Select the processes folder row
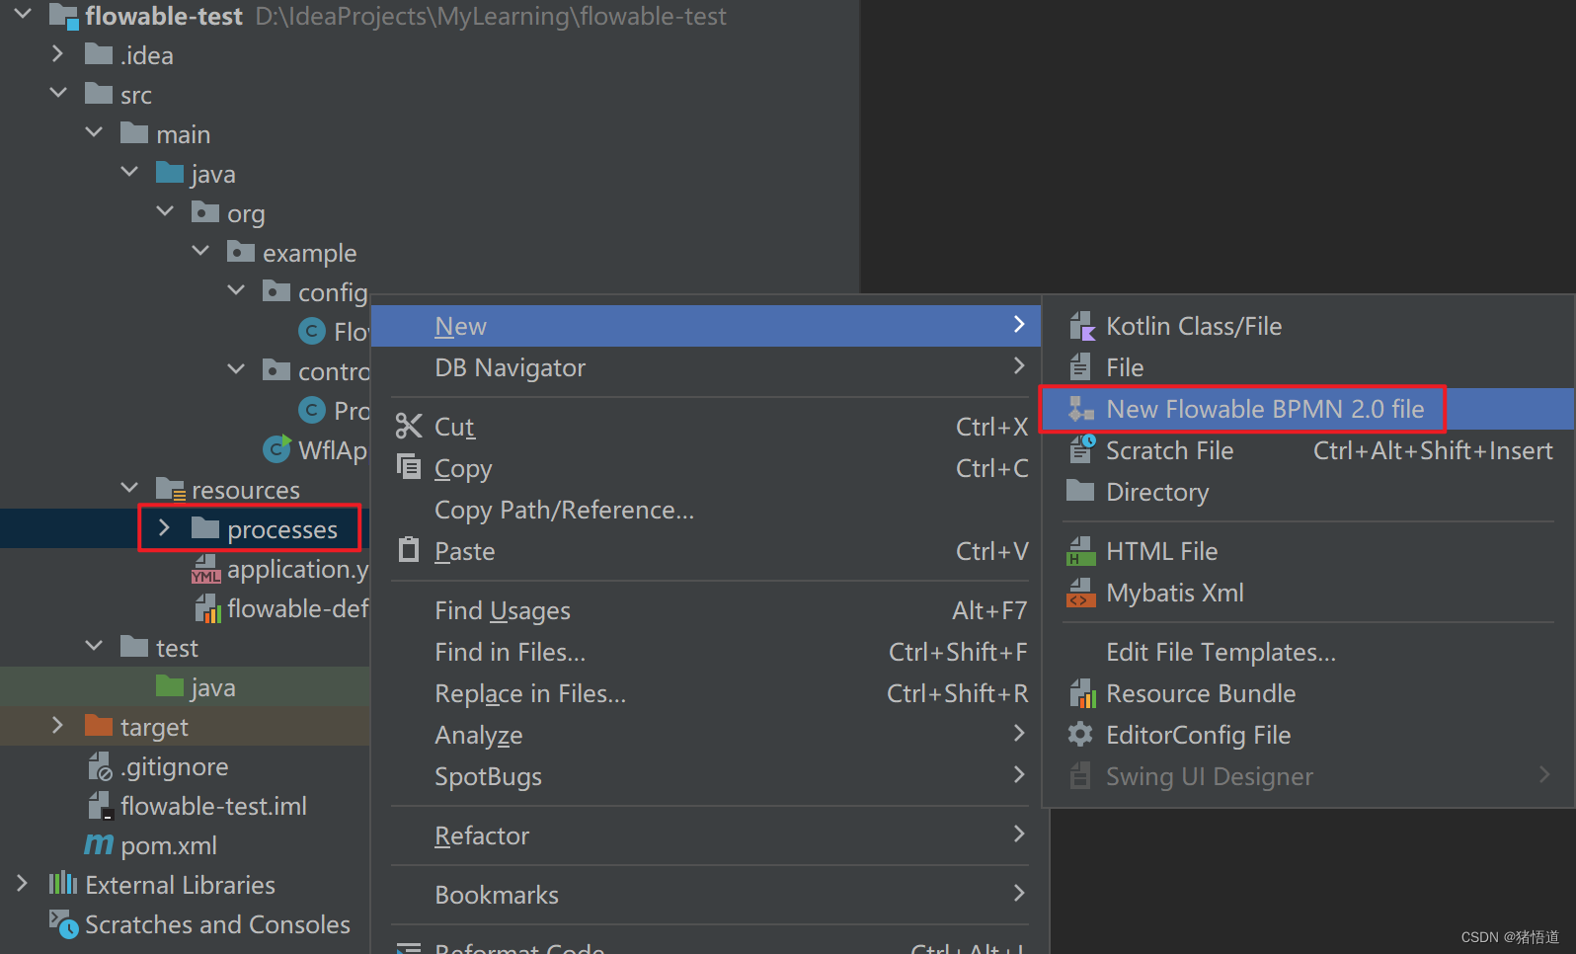Viewport: 1576px width, 954px height. coord(185,528)
